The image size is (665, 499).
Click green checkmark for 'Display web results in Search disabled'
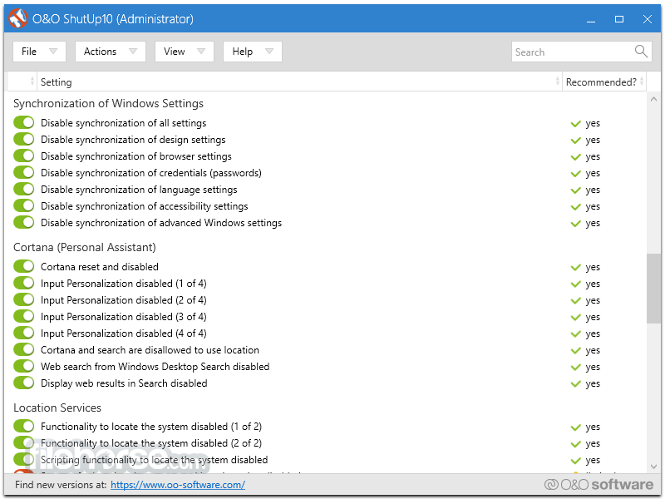pos(575,384)
